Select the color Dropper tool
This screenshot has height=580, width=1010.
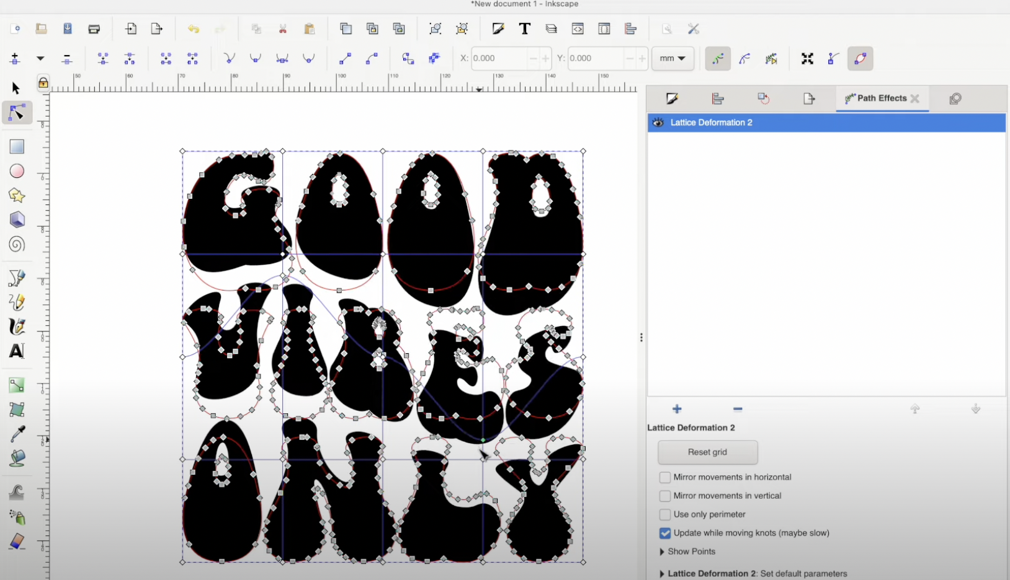coord(17,433)
